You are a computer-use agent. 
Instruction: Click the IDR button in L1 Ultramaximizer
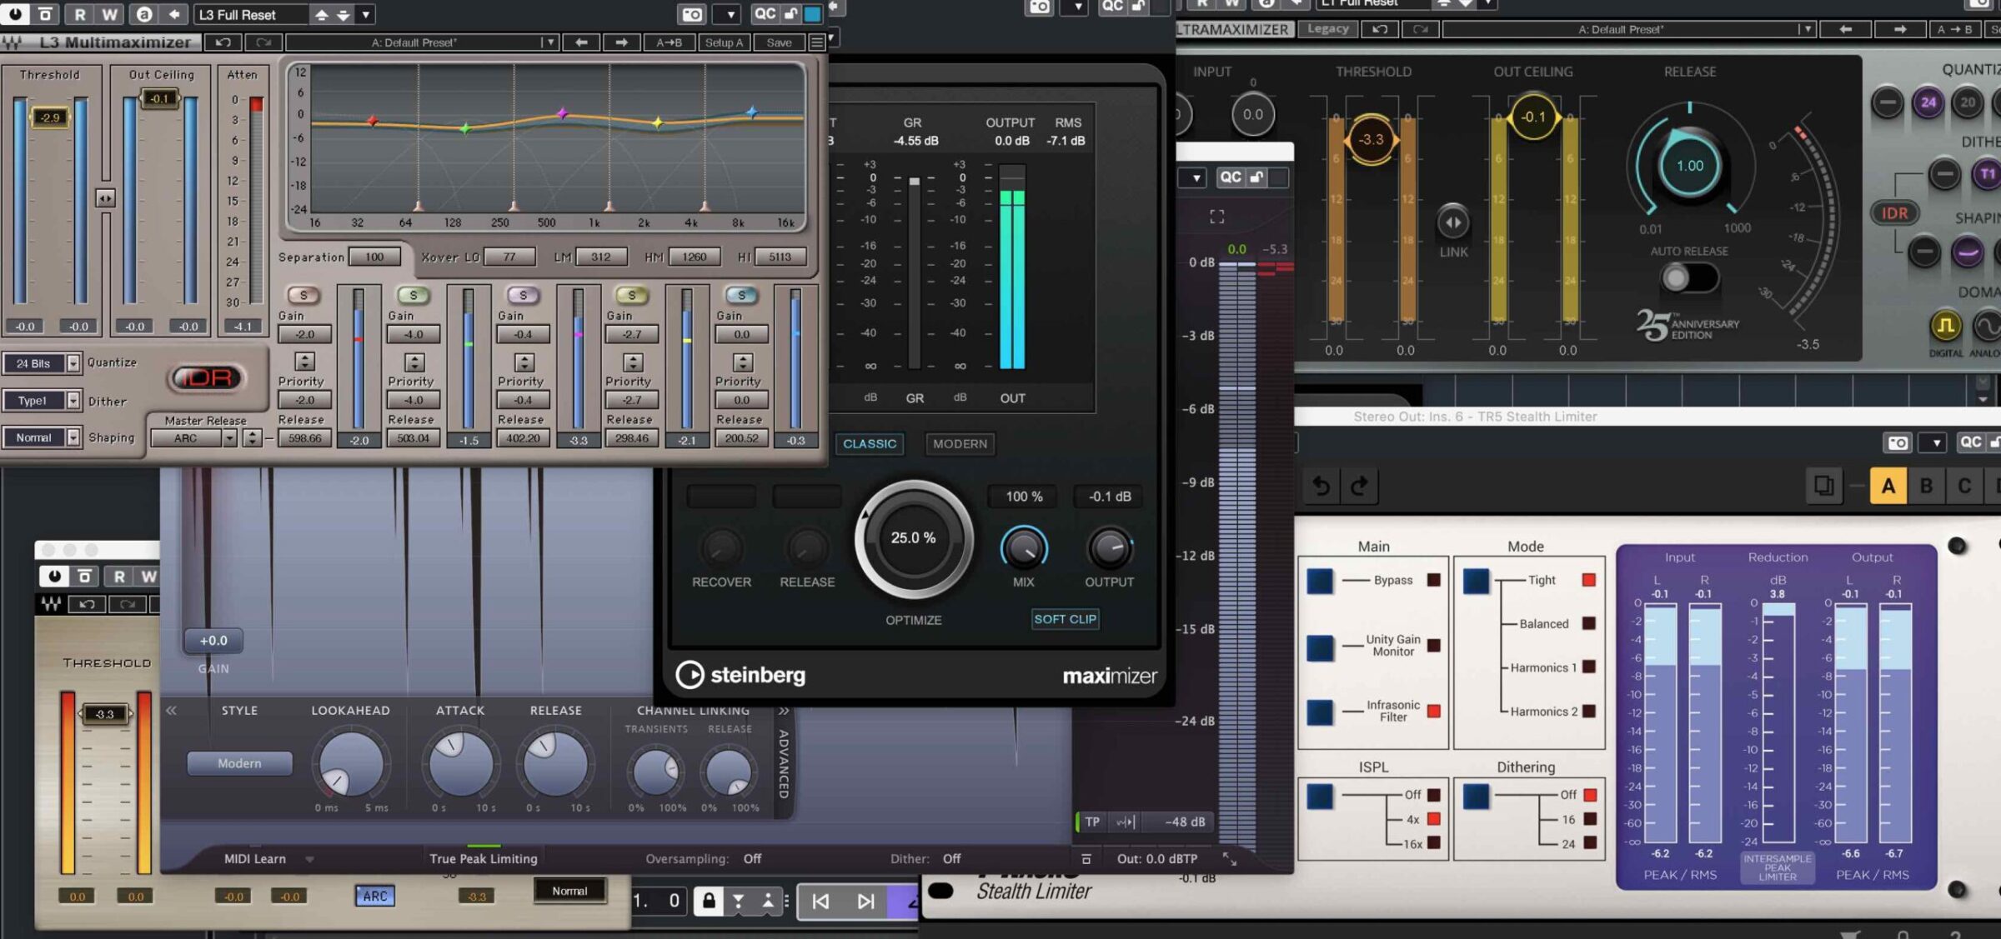(x=1894, y=213)
